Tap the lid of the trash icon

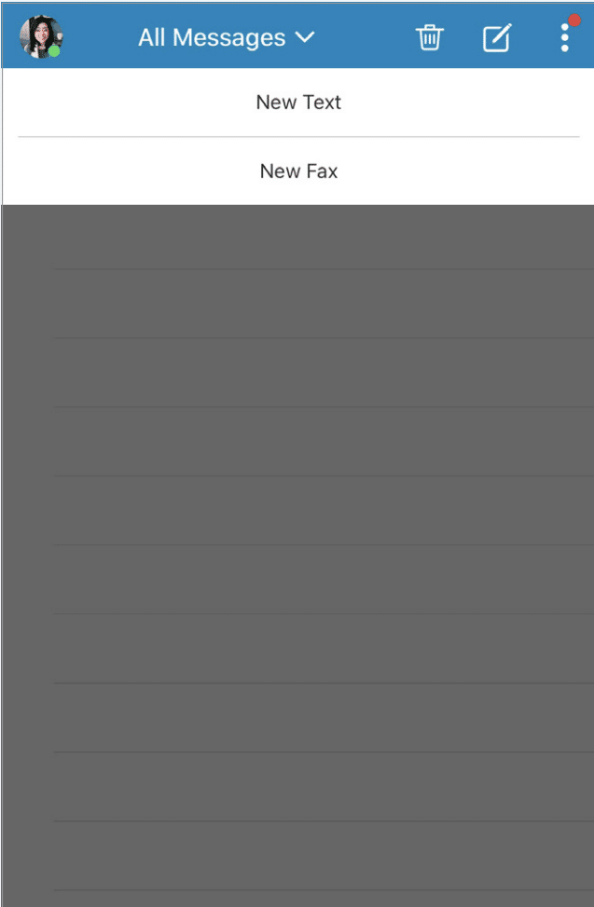click(429, 28)
